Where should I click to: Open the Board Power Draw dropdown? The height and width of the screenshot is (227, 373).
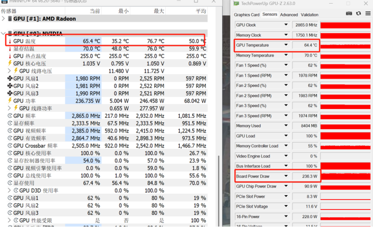tap(286, 176)
